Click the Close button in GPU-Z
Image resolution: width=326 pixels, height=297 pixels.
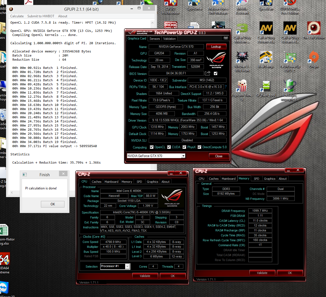[x=219, y=156]
